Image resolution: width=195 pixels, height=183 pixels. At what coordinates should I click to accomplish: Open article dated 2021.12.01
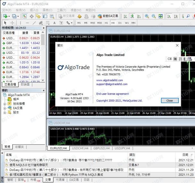pos(99,165)
